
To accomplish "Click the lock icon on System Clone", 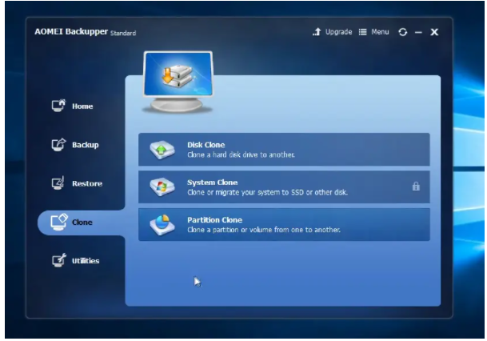I will tap(415, 187).
